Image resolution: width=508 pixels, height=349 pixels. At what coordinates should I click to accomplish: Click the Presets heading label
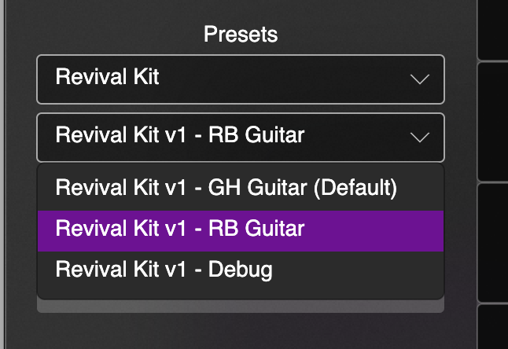coord(241,34)
